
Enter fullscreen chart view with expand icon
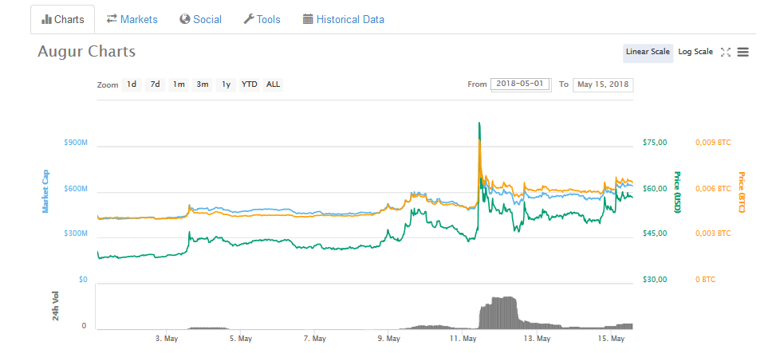tap(726, 52)
